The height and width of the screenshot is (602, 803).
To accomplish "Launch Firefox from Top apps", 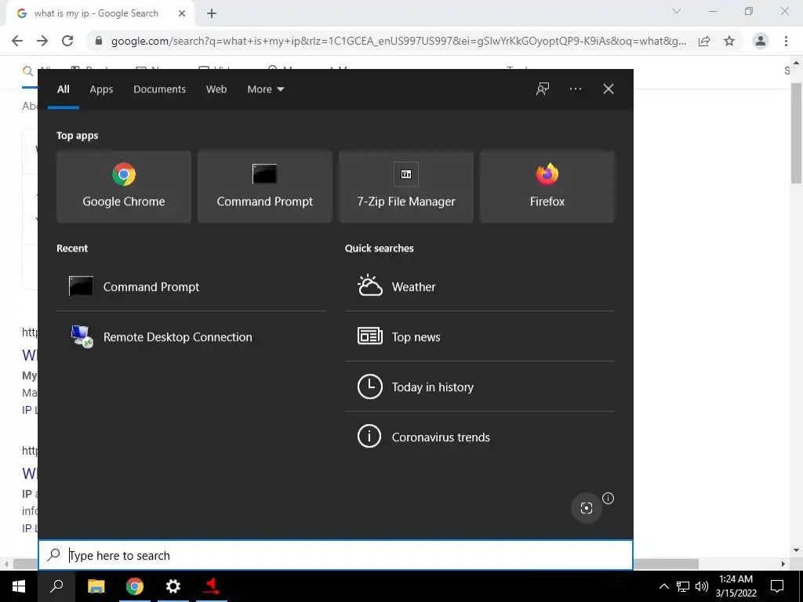I will pos(547,187).
